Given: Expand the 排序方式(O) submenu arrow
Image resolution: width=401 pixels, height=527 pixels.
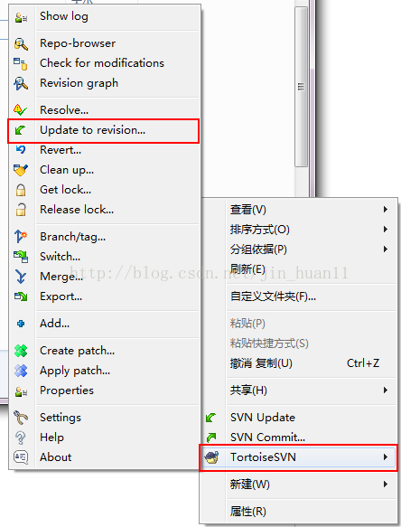Looking at the screenshot, I should [x=386, y=230].
